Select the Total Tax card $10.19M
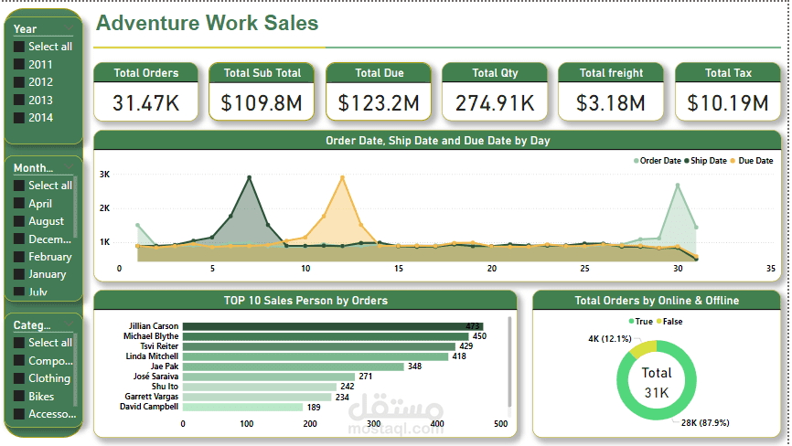 click(x=728, y=103)
